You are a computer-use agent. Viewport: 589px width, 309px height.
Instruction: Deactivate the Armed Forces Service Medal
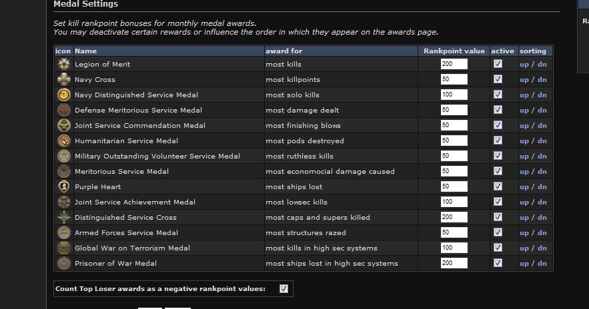point(498,232)
